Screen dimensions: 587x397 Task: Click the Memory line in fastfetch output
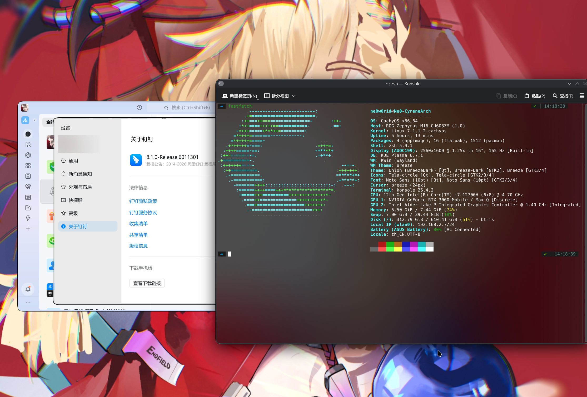tap(414, 210)
